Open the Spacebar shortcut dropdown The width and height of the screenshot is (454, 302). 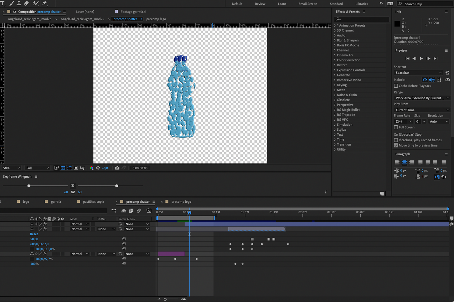coord(418,73)
